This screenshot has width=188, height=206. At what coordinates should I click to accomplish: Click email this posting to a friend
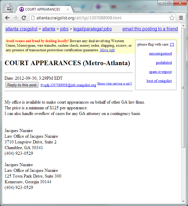coord(150,29)
